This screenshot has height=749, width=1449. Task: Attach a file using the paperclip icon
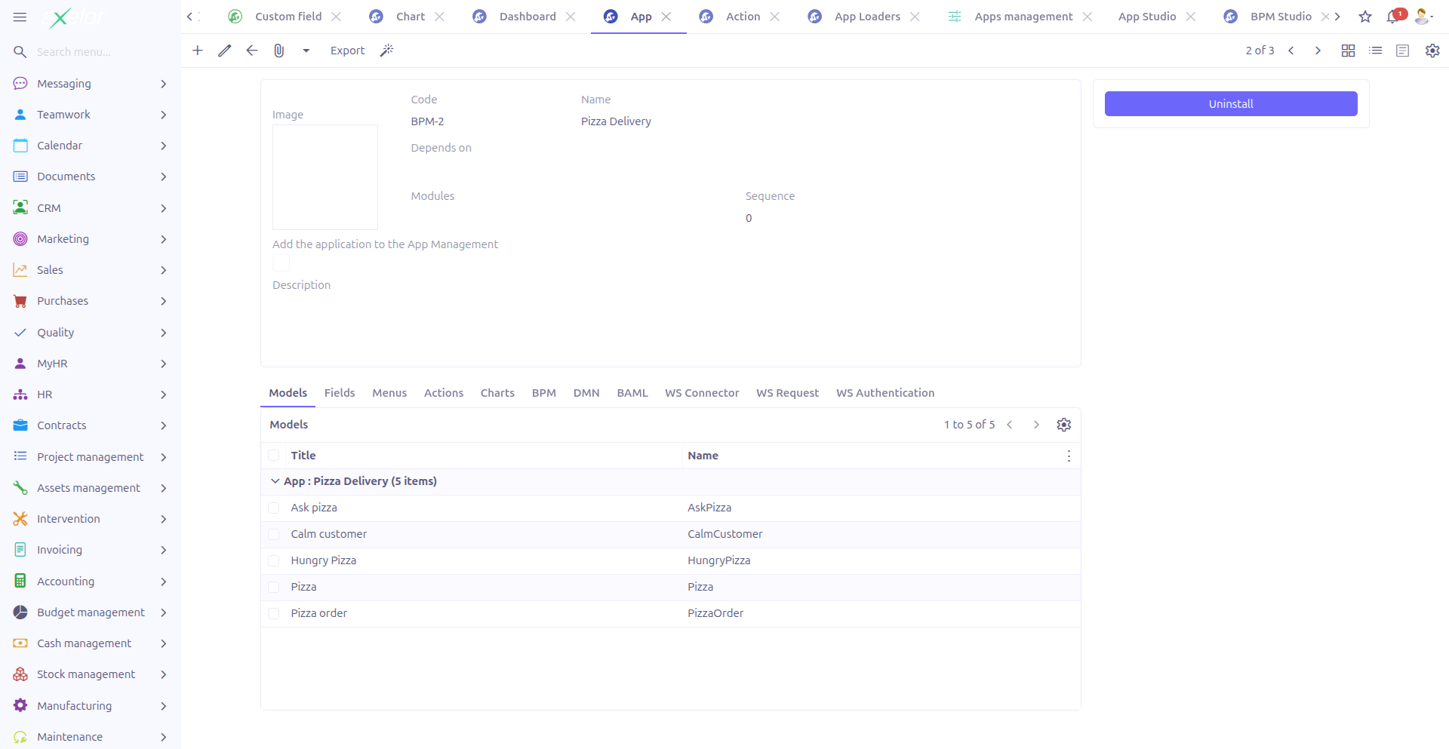tap(278, 51)
